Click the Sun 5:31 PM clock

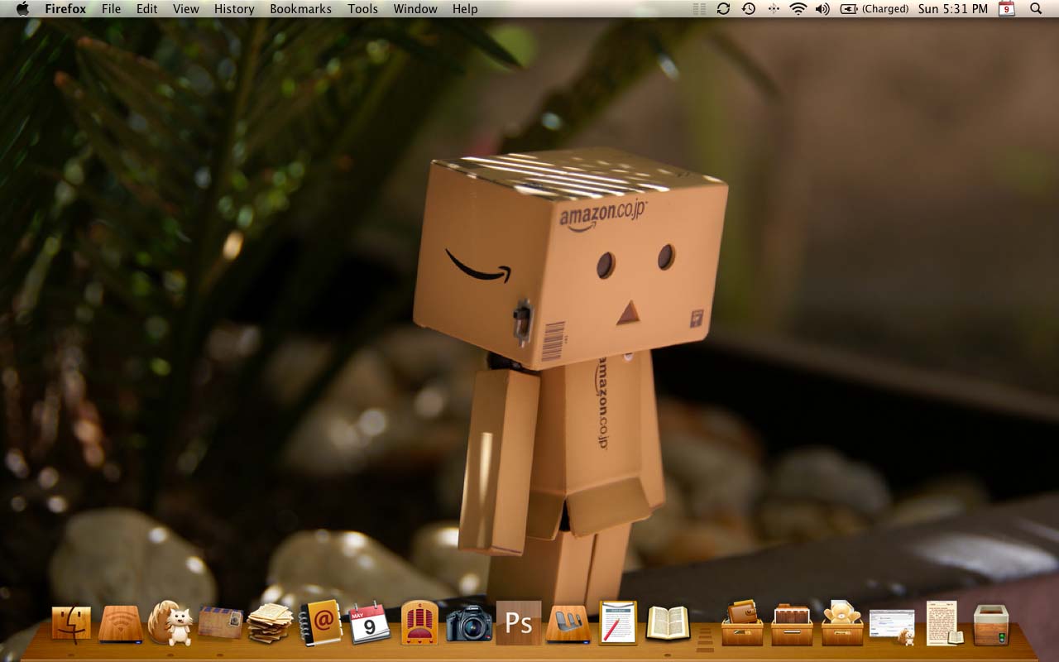coord(953,8)
